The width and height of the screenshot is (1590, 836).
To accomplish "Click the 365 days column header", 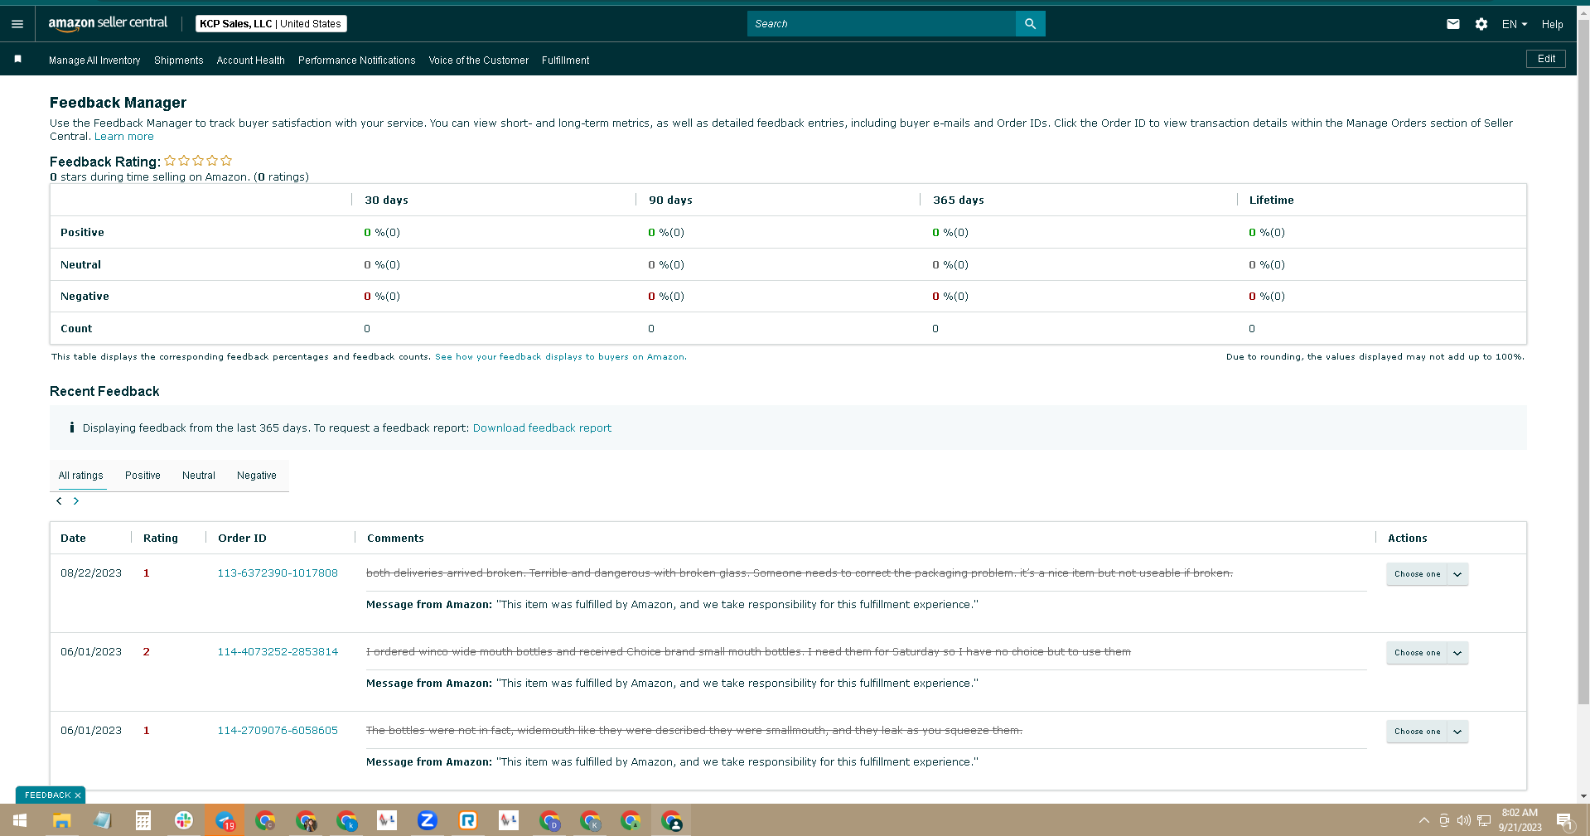I will point(959,201).
